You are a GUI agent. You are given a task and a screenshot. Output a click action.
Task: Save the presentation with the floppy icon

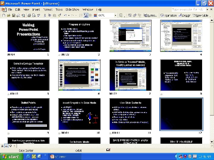(x=13, y=15)
